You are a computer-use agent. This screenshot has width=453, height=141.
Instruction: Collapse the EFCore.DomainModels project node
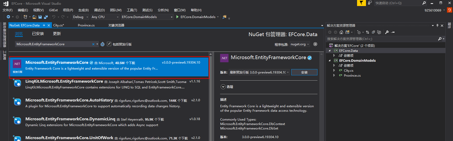[330, 60]
